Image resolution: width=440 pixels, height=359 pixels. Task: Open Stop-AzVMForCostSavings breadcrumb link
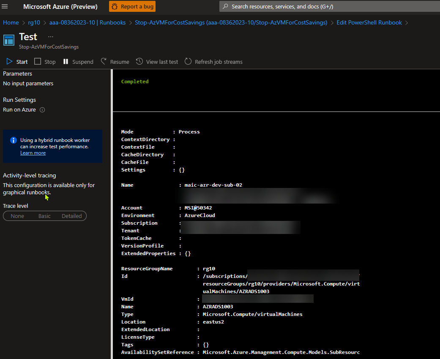coord(231,22)
